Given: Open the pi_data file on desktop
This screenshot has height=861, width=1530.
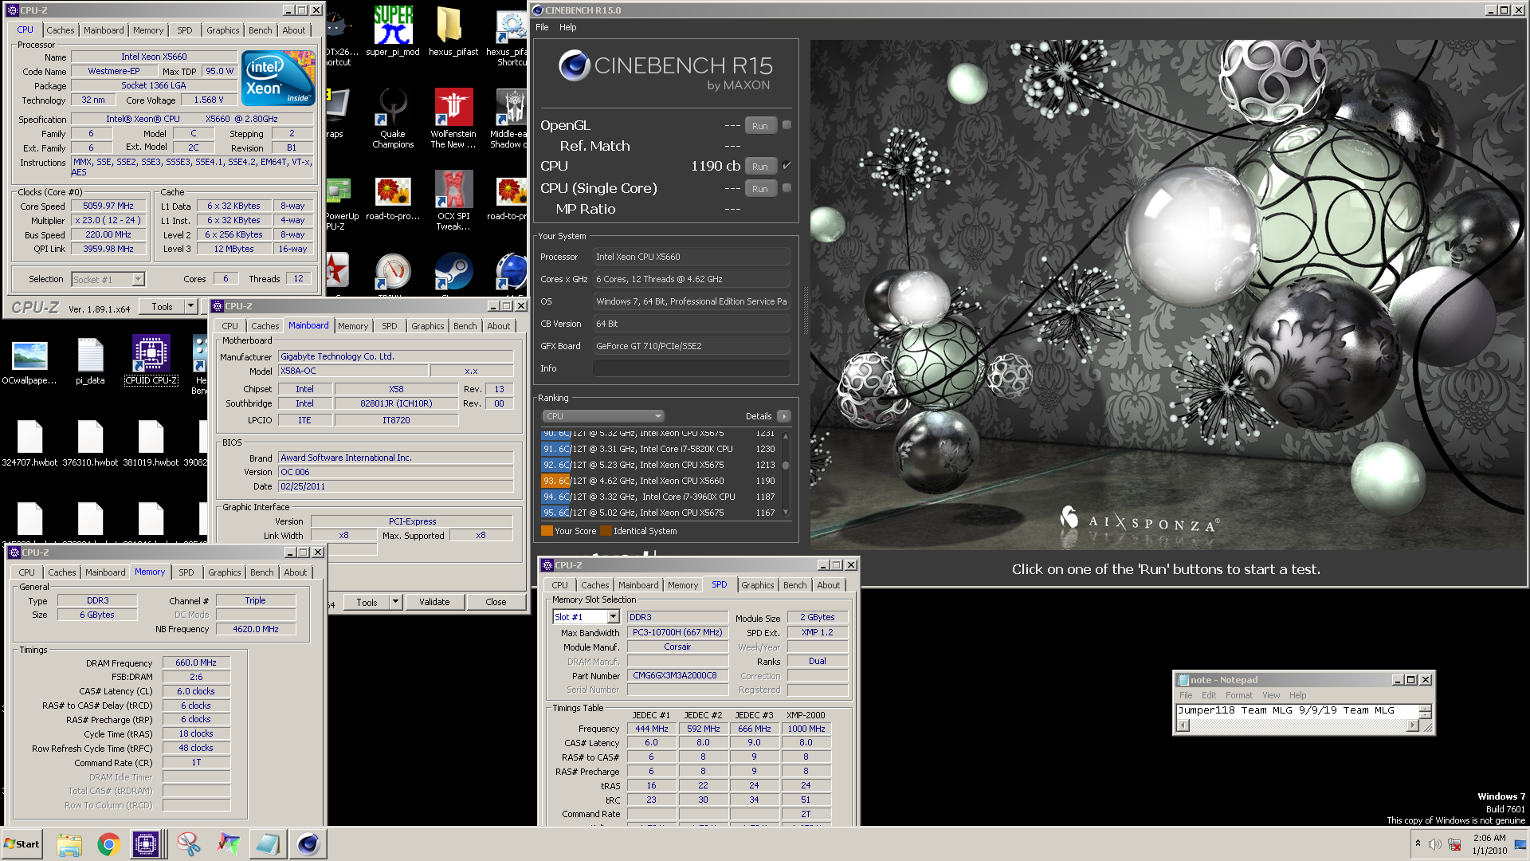Looking at the screenshot, I should [x=90, y=362].
